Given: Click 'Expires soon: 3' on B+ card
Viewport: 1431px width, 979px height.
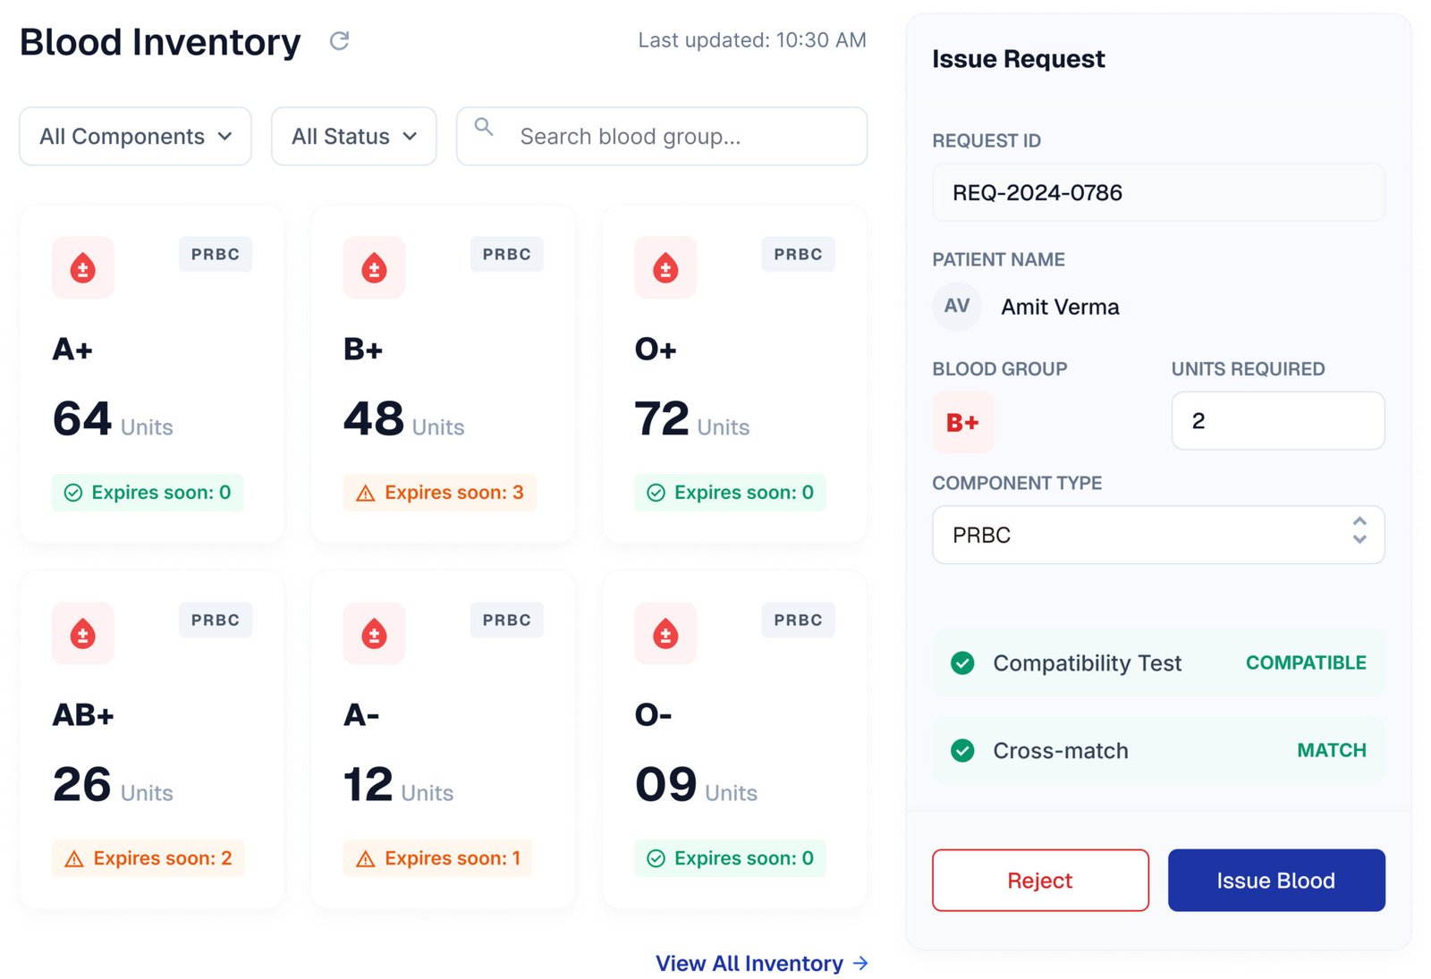Looking at the screenshot, I should click(x=440, y=493).
